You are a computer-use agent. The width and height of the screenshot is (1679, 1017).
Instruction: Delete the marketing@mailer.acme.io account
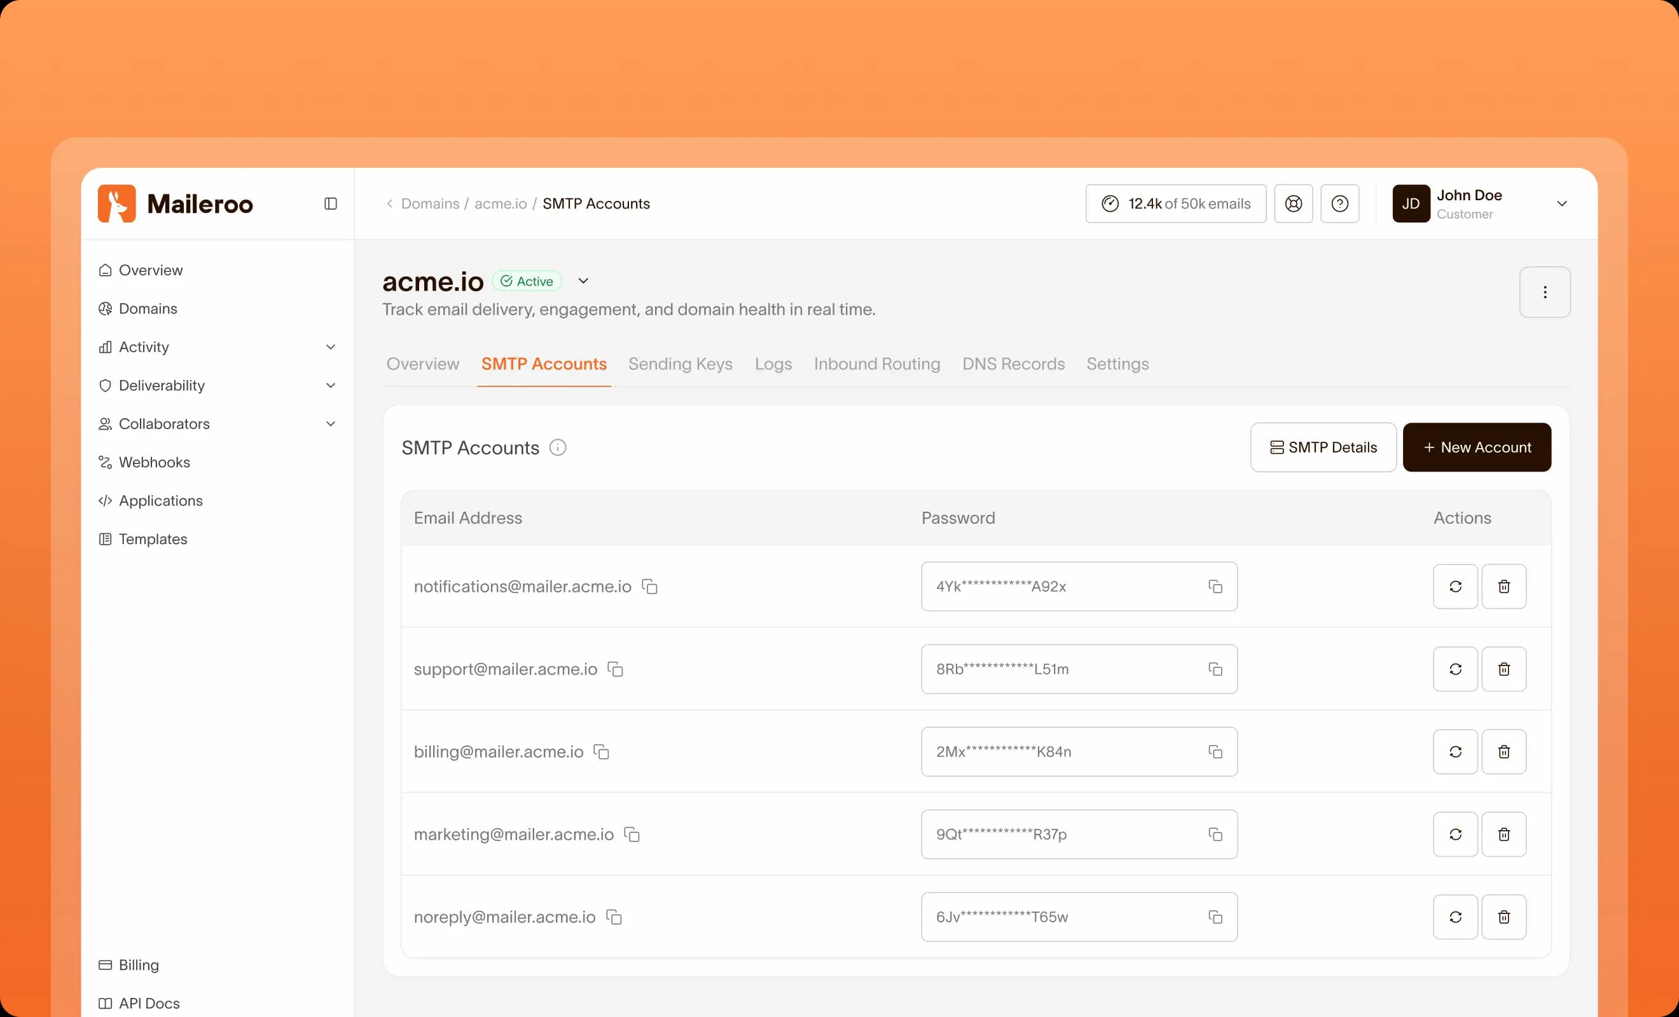tap(1504, 835)
